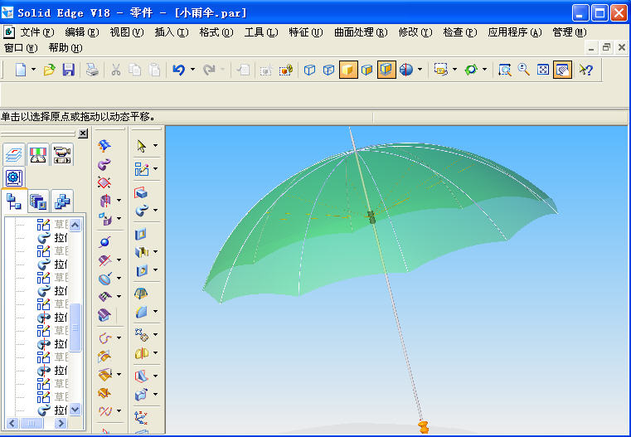This screenshot has width=631, height=437.
Task: Choose the revolved surface tool
Action: pyautogui.click(x=105, y=201)
